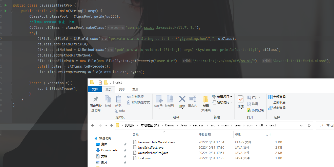Select JavassistTestPro.java file
Screen dimensions: 334x167
tap(153, 153)
